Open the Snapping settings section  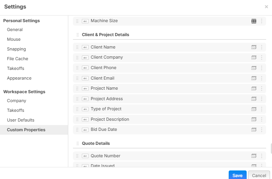pos(16,49)
